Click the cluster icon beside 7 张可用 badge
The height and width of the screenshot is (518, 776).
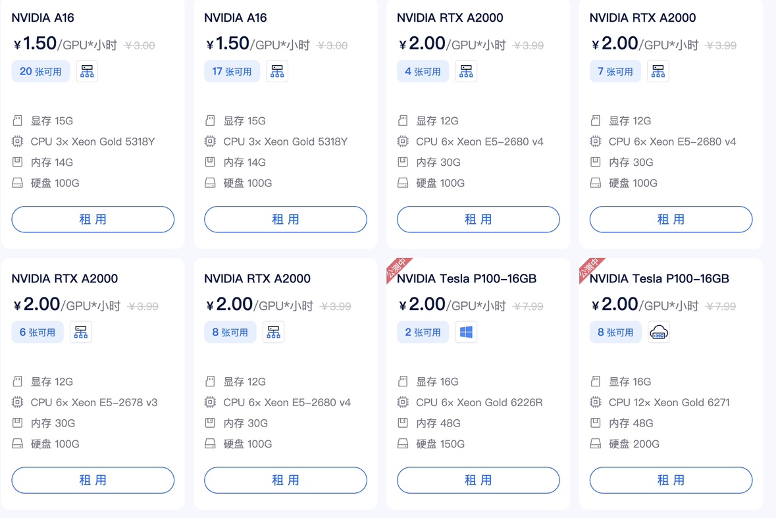[x=658, y=71]
